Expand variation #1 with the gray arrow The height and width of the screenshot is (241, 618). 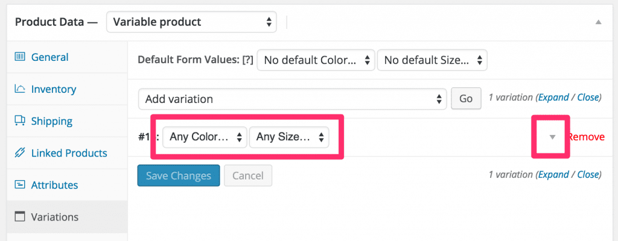click(552, 137)
